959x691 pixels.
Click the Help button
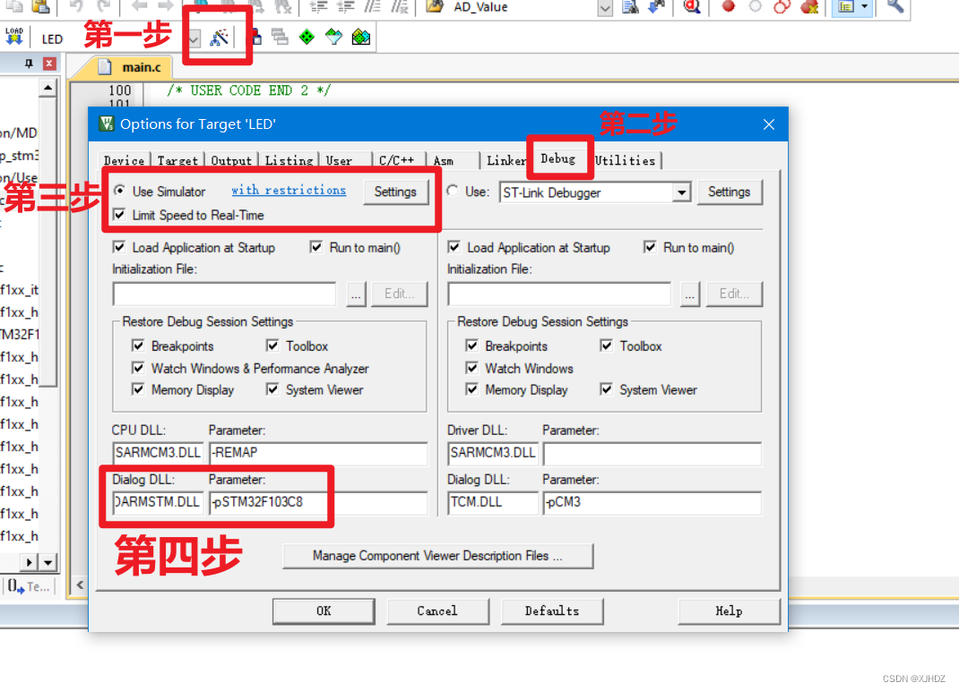729,611
